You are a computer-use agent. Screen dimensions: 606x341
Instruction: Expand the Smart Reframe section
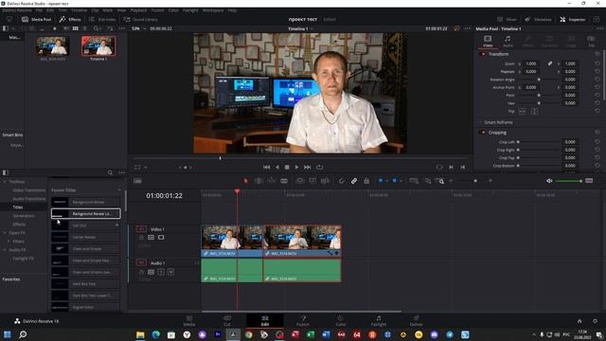tap(498, 122)
